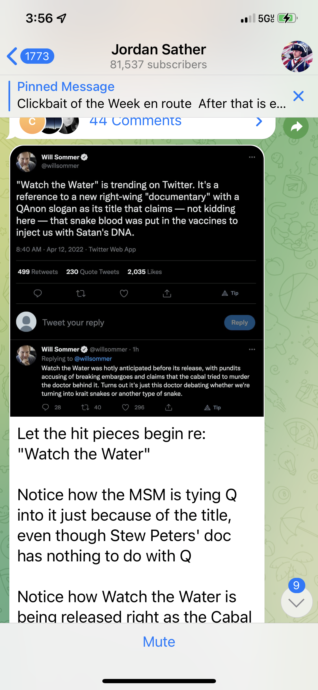Tap the share icon on main tweet
Image resolution: width=318 pixels, height=690 pixels.
pyautogui.click(x=167, y=293)
